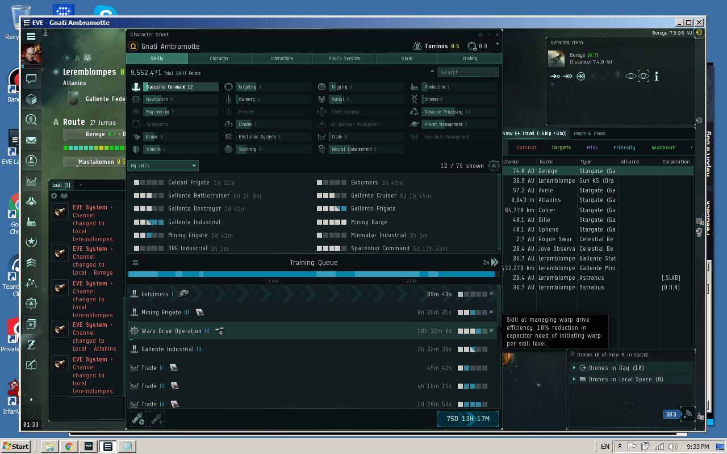Screen dimensions: 727x454
Task: Toggle the Gunnery skill group
Action: coord(268,99)
